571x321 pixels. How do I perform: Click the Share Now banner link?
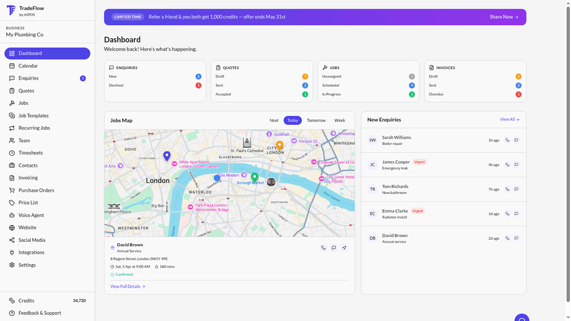click(x=504, y=17)
